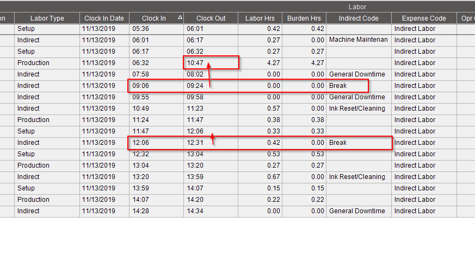The height and width of the screenshot is (255, 475).
Task: Select Clock Out cell 11:47
Action: click(x=211, y=120)
